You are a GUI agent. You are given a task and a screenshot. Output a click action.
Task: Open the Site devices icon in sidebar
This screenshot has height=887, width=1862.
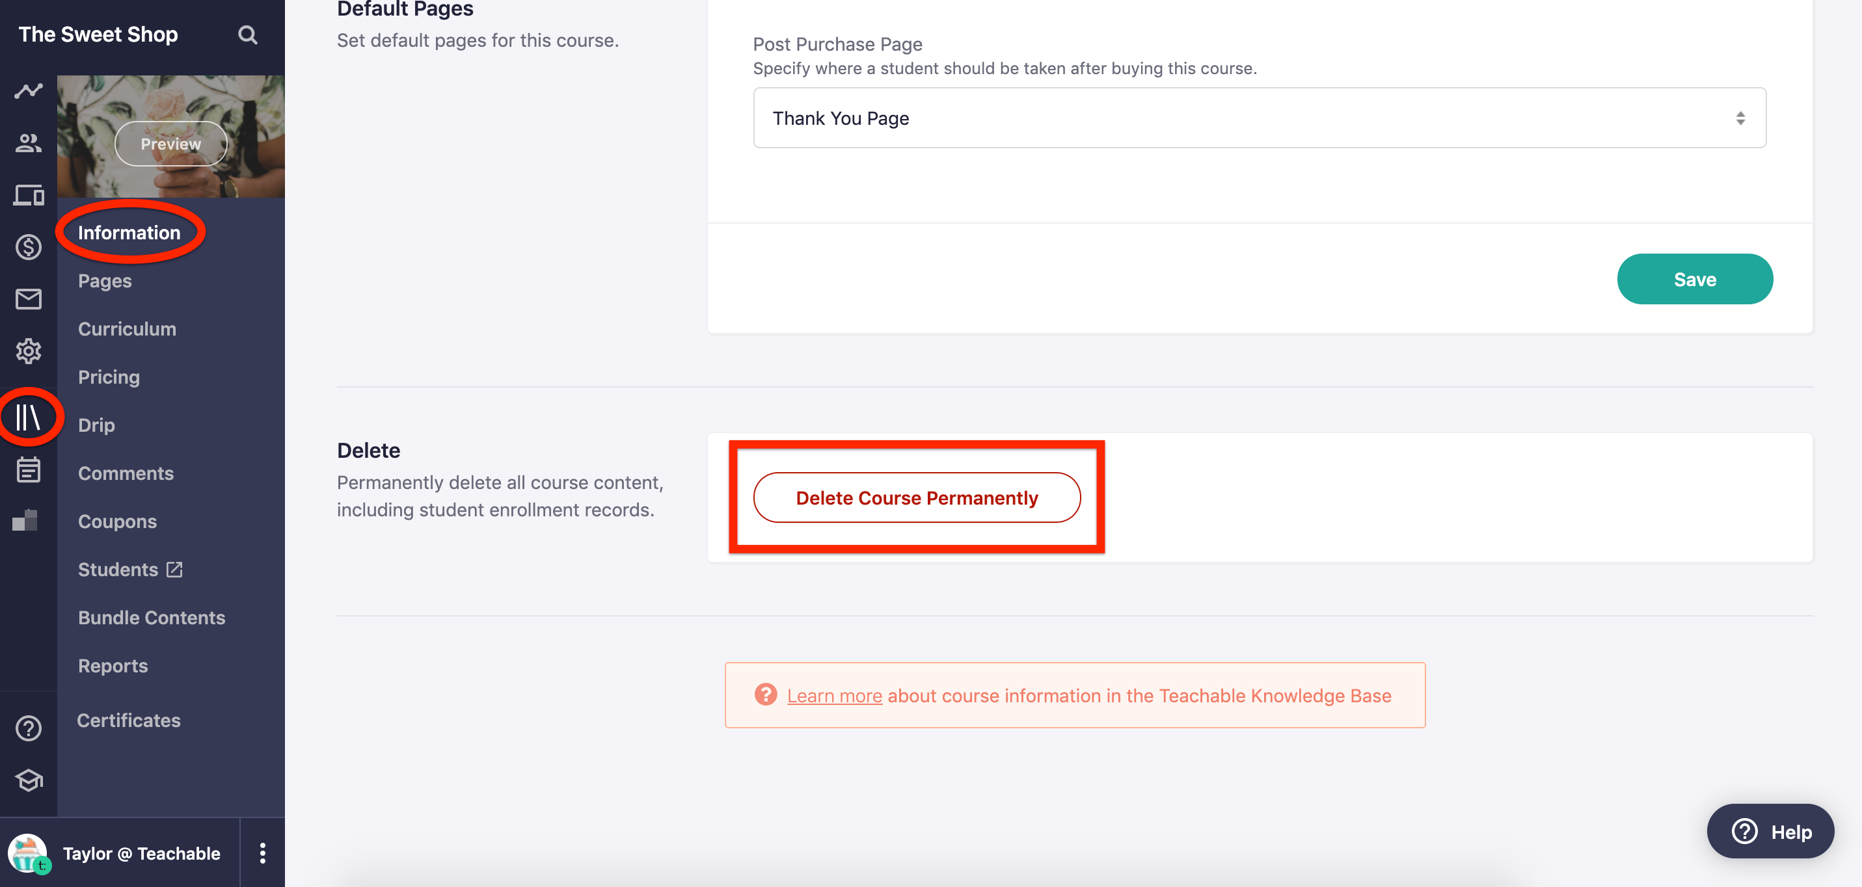click(x=28, y=195)
